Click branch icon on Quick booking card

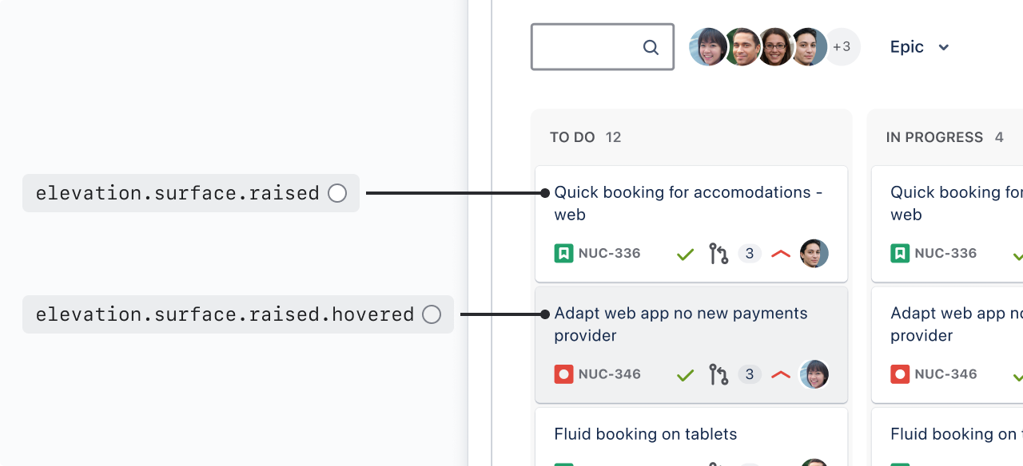(718, 255)
